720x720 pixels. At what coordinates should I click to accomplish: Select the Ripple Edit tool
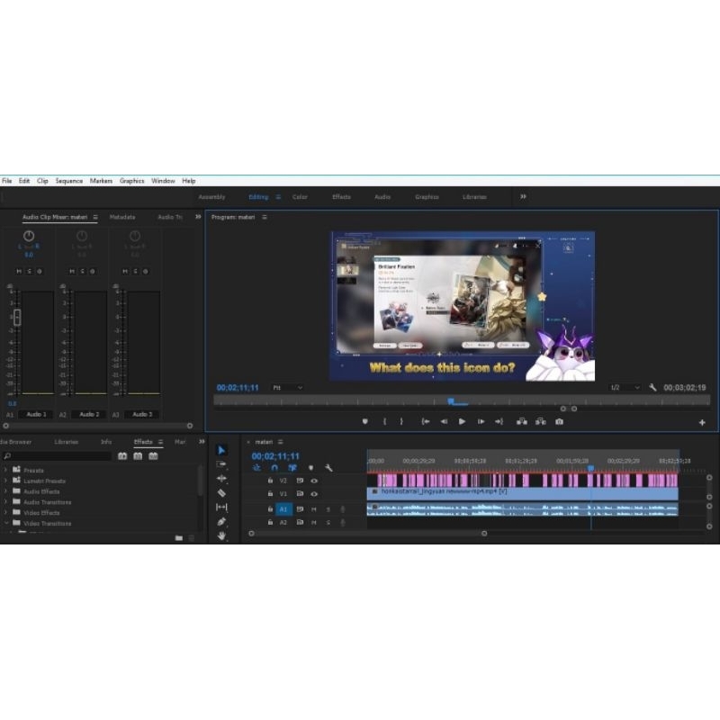point(221,479)
